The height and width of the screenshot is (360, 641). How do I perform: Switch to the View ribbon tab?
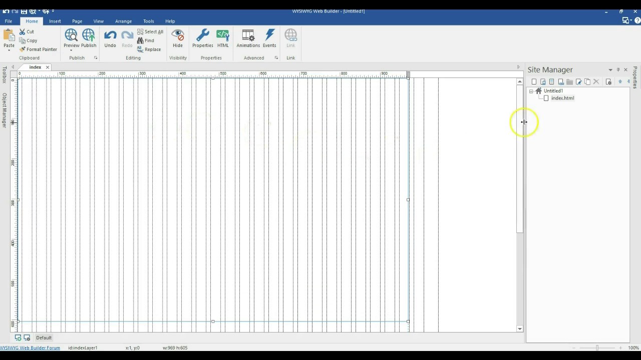pyautogui.click(x=99, y=21)
